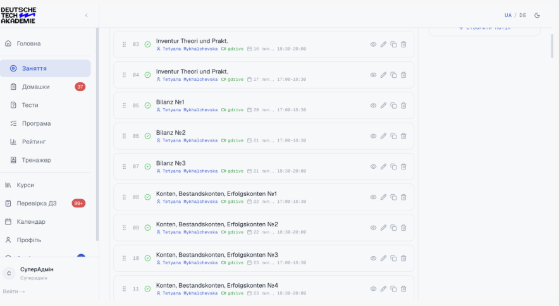
Task: Hide lesson 11 Konten, Bestandskonten, Erfolgskonten №4
Action: (373, 289)
